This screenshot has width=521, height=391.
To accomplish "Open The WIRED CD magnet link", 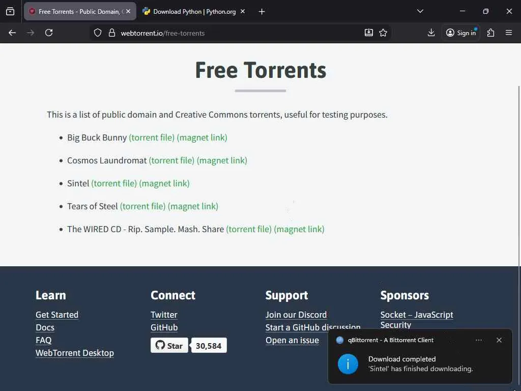I will [x=299, y=230].
